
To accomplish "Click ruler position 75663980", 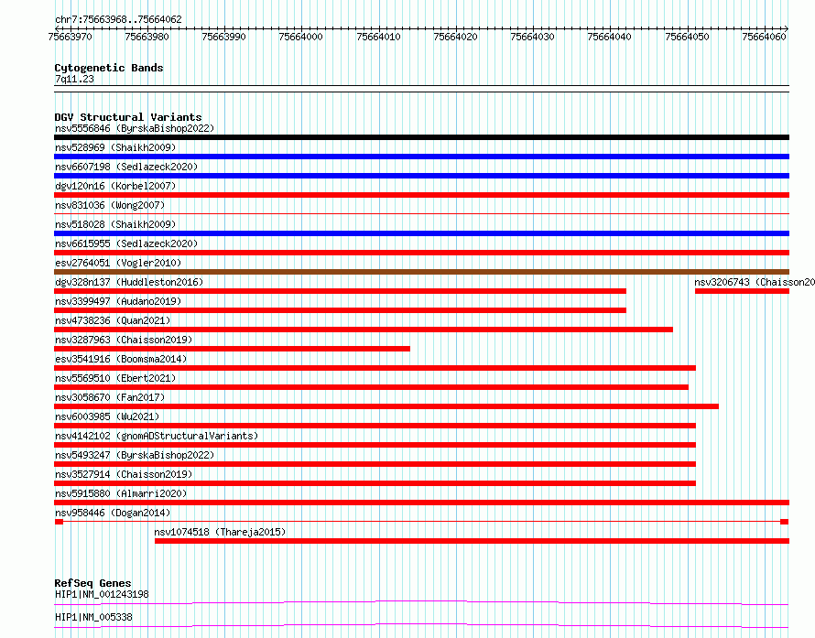I will [x=147, y=37].
